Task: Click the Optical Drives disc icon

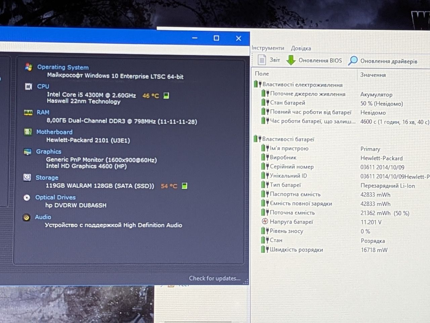Action: tap(27, 198)
